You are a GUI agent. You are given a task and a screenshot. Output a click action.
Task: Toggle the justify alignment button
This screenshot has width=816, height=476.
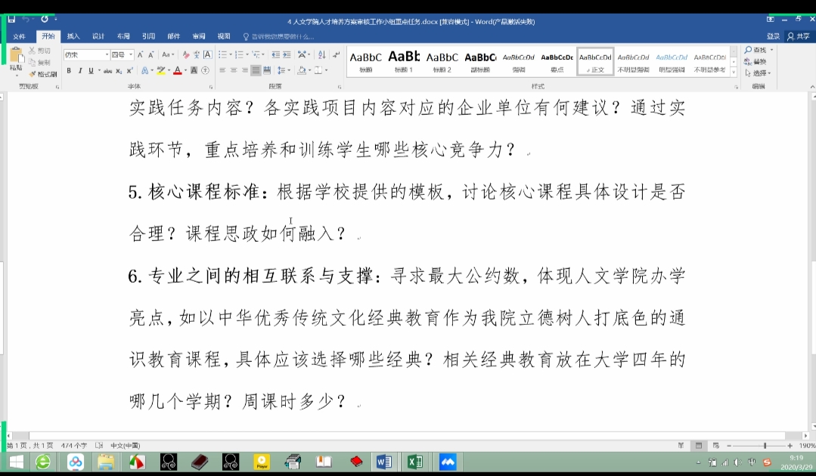point(256,70)
